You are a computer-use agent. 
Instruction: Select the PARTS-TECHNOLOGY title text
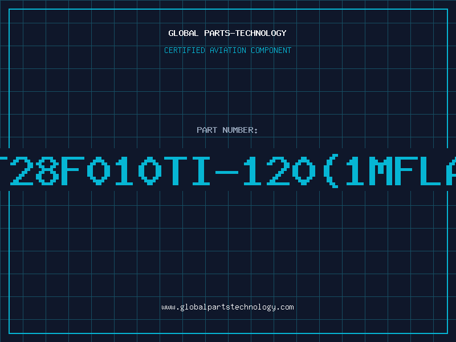coord(245,33)
